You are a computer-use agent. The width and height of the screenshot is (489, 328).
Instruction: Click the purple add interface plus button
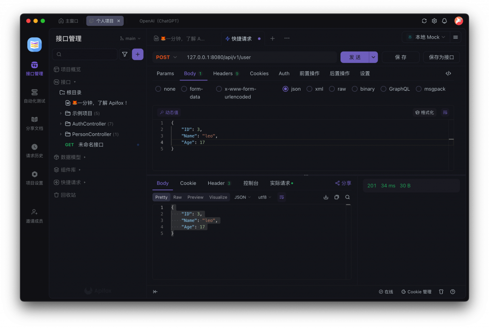pos(138,54)
